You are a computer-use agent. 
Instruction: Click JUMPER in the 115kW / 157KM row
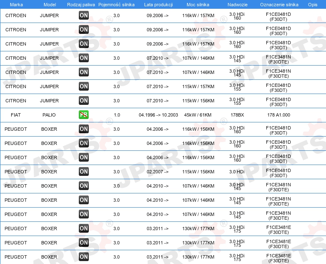coord(49,86)
